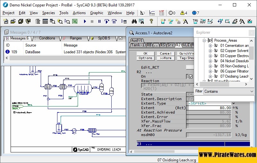The image size is (257, 163).
Task: Expand the 04 Nickel Dissolution tree node
Action: (x=210, y=61)
